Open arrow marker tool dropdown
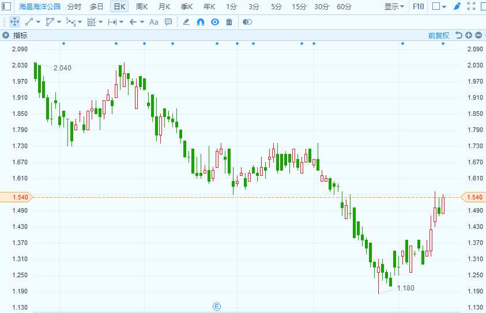The width and height of the screenshot is (486, 313). click(x=142, y=22)
